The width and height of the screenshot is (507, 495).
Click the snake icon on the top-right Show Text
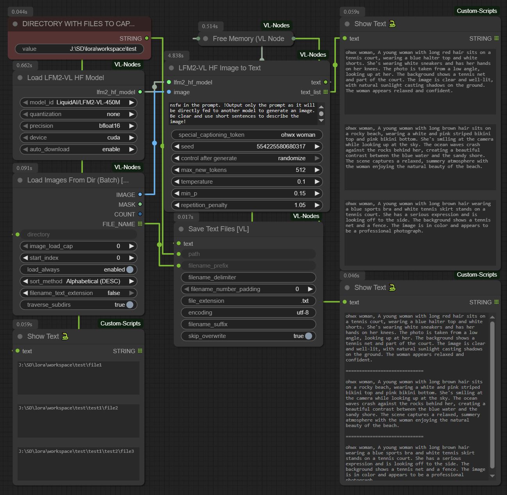coord(392,24)
